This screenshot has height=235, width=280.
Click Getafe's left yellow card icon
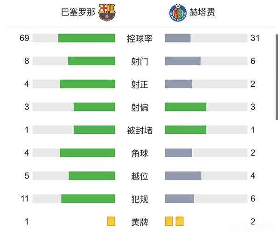(169, 221)
